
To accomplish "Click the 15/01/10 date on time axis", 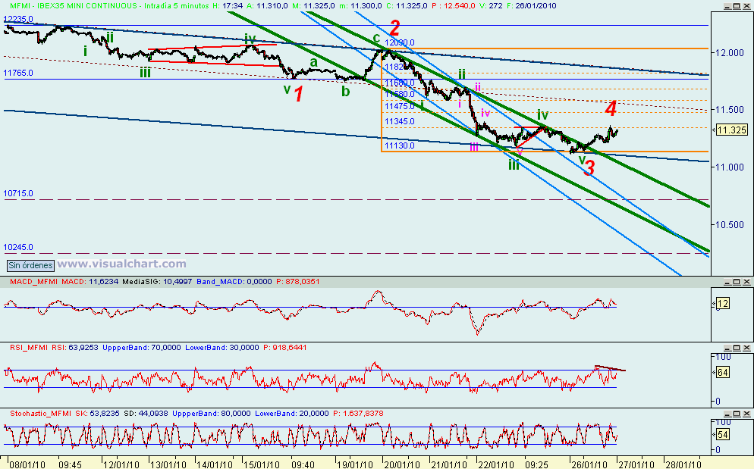I will pyautogui.click(x=261, y=464).
